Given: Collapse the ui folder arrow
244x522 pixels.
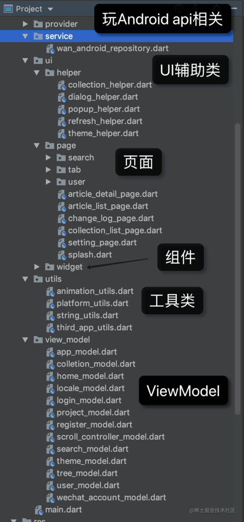Looking at the screenshot, I should click(25, 61).
